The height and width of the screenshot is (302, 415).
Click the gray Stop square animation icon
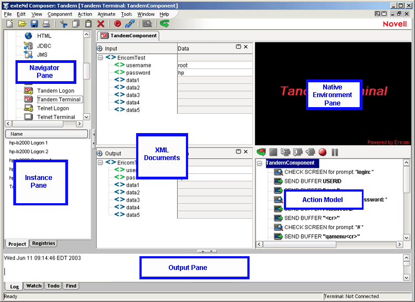coord(273,152)
